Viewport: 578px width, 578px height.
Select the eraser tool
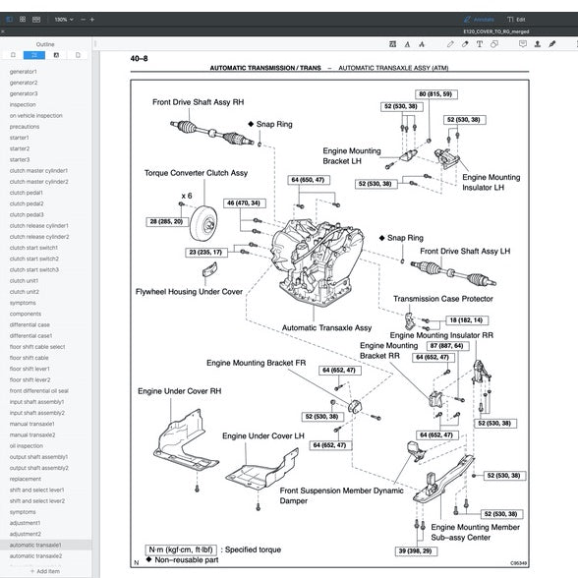(x=465, y=44)
